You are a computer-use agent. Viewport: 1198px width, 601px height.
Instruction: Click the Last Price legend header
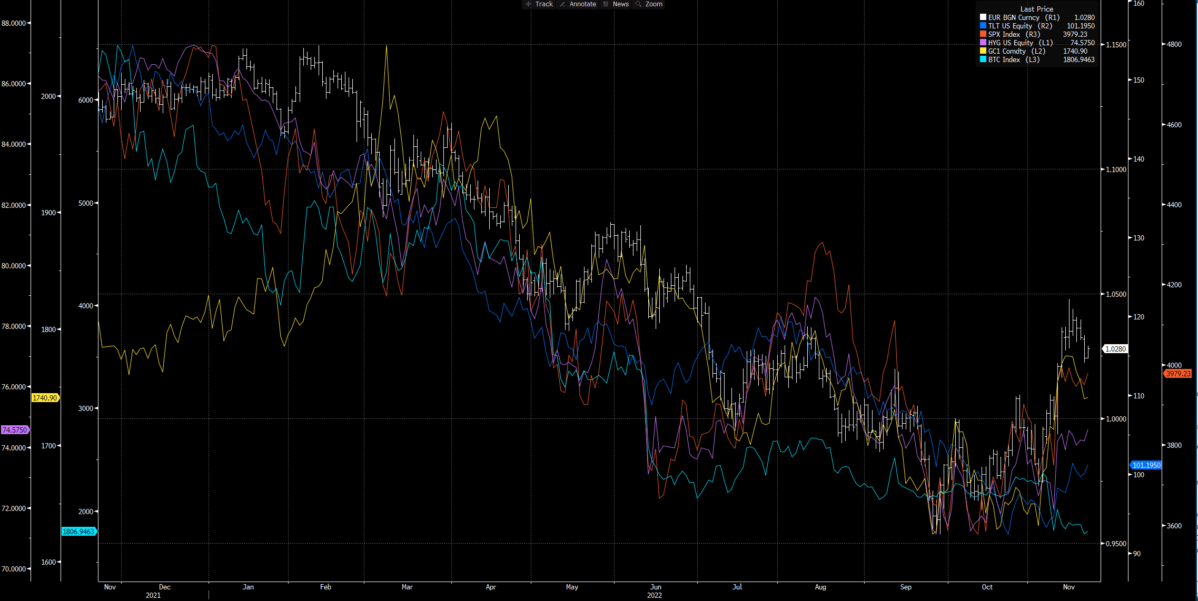point(1036,9)
